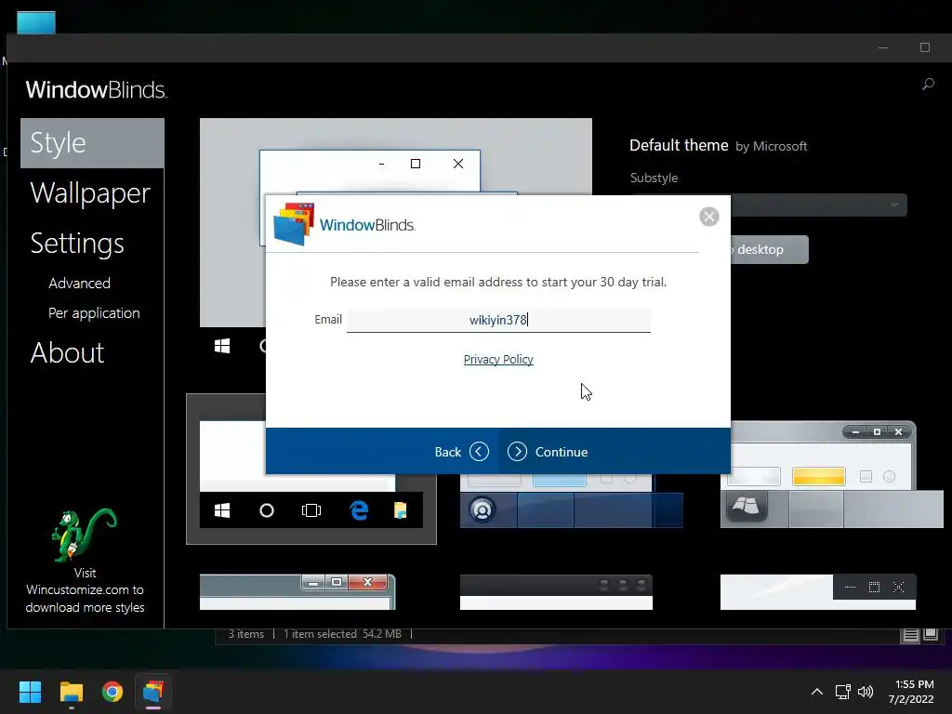Open Advanced settings
The width and height of the screenshot is (952, 714).
pyautogui.click(x=80, y=283)
